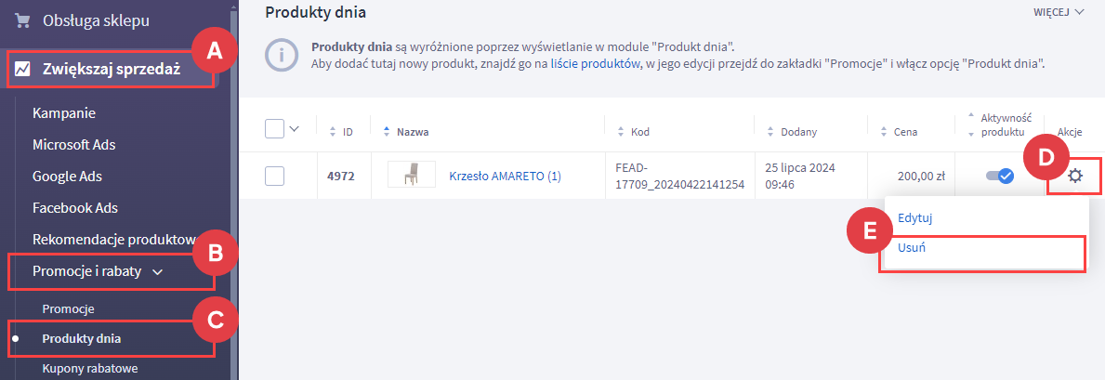Open the gear actions icon for Krzesło AMARETO
The width and height of the screenshot is (1105, 380).
1075,176
